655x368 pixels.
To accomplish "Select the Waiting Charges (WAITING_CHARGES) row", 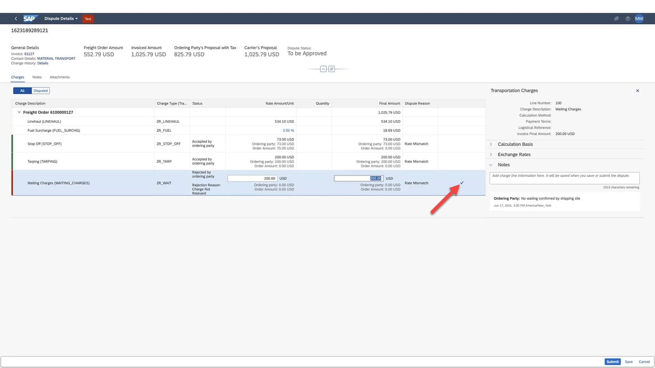I will tap(248, 183).
